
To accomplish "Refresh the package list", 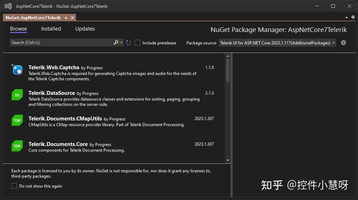I will click(x=128, y=43).
